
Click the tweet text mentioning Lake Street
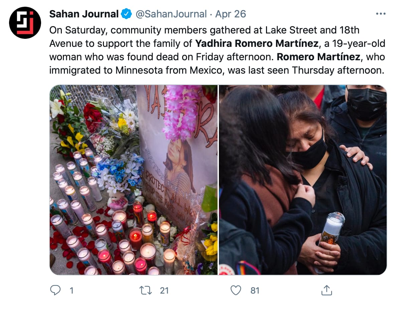(x=204, y=30)
